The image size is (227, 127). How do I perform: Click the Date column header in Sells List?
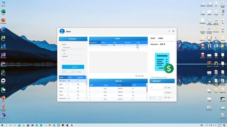coord(124,85)
